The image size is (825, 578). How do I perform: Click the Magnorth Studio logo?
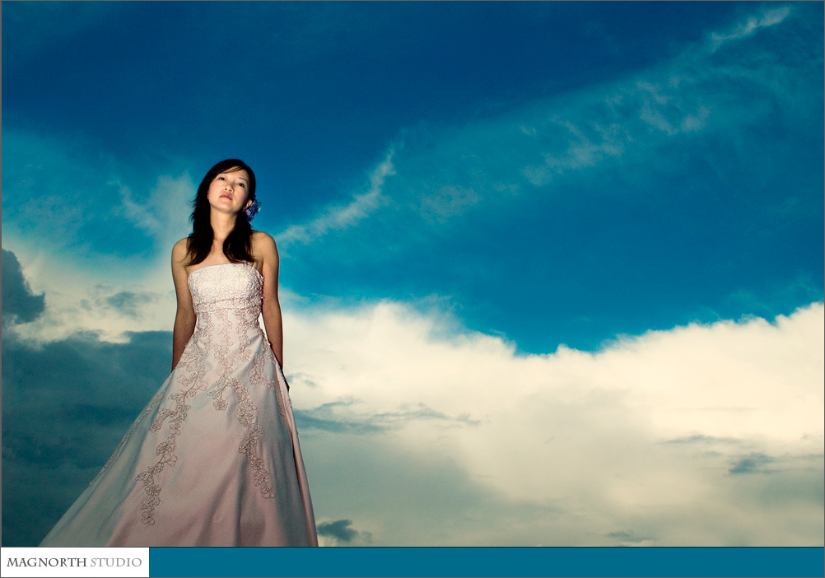tap(75, 562)
